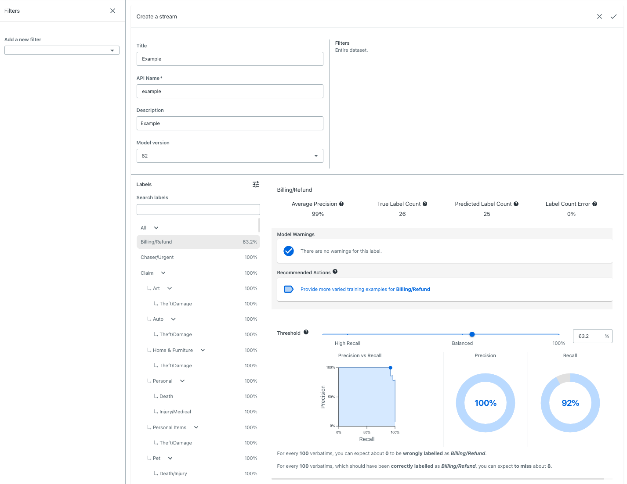
Task: Click the Threshold help icon
Action: pyautogui.click(x=306, y=332)
